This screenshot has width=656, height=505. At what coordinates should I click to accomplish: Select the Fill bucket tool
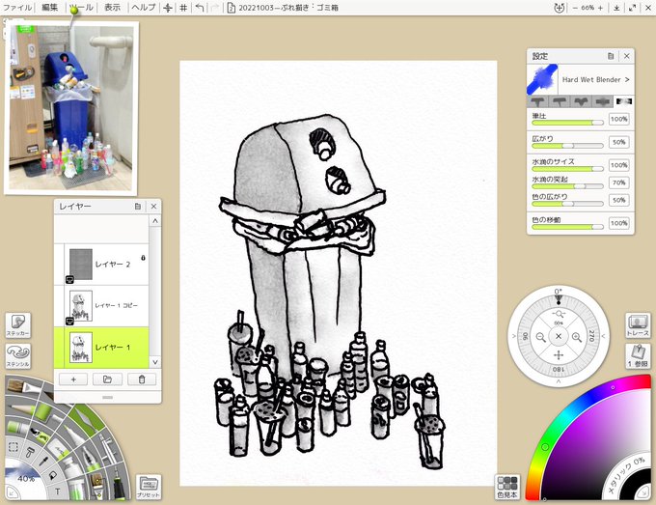[x=53, y=476]
